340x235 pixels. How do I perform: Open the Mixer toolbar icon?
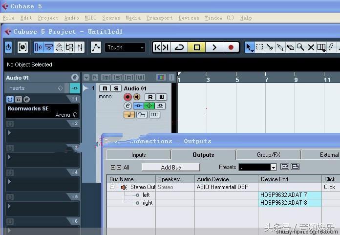(x=80, y=47)
